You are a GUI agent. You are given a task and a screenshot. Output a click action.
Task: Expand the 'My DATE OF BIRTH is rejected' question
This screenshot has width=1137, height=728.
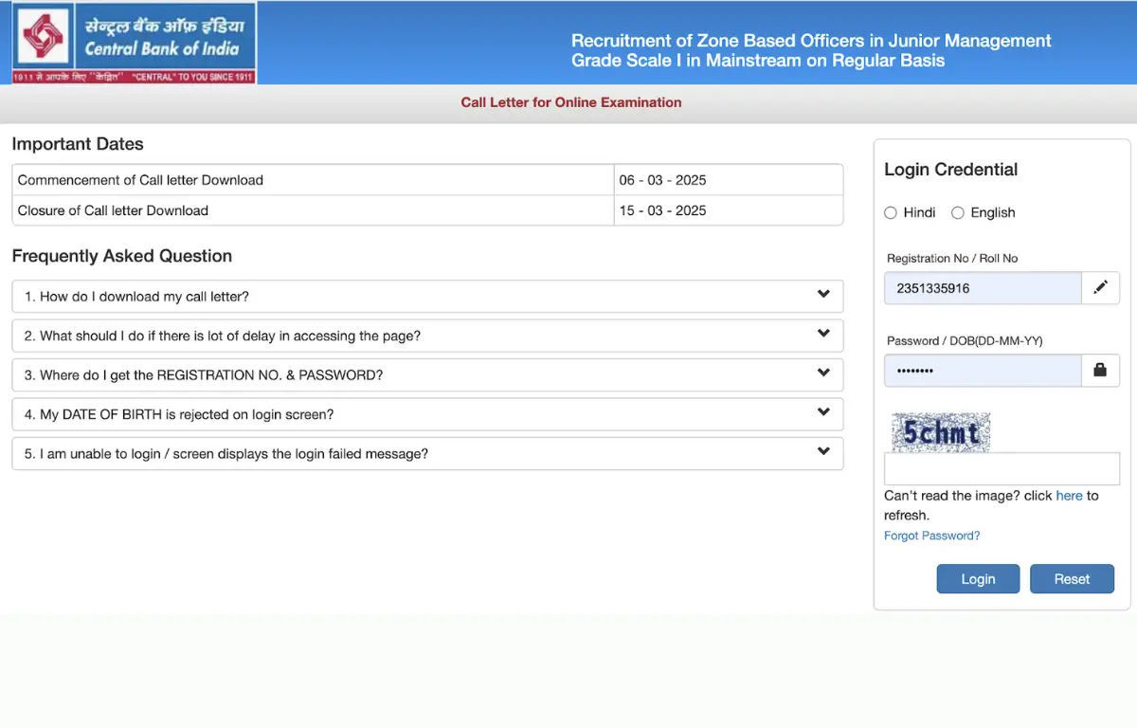point(427,414)
